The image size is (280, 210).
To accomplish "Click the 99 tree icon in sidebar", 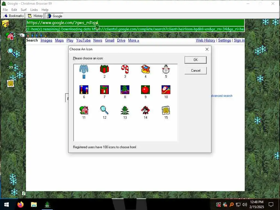I will 11,66.
